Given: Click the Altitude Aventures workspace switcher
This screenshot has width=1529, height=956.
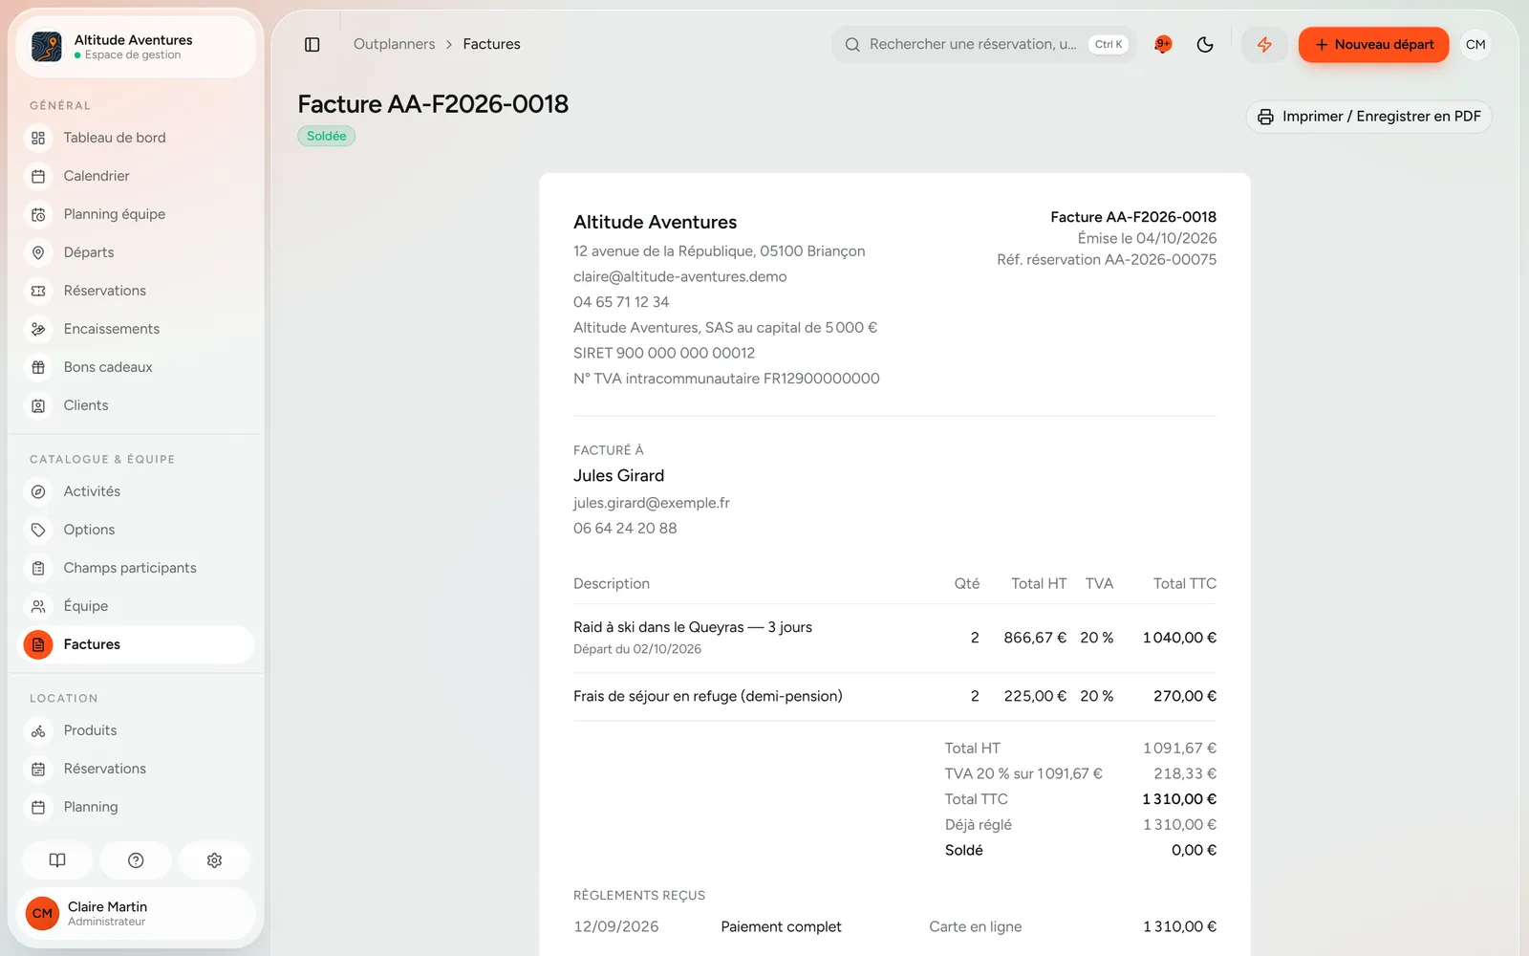Looking at the screenshot, I should point(136,47).
